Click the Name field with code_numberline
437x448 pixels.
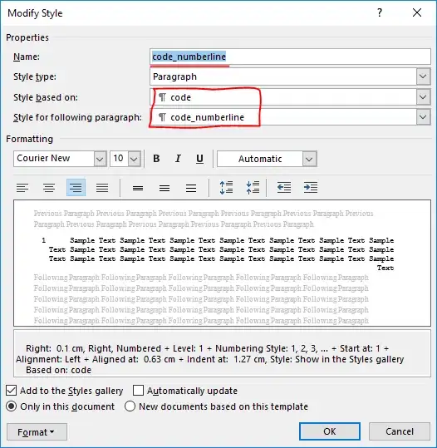tap(290, 57)
